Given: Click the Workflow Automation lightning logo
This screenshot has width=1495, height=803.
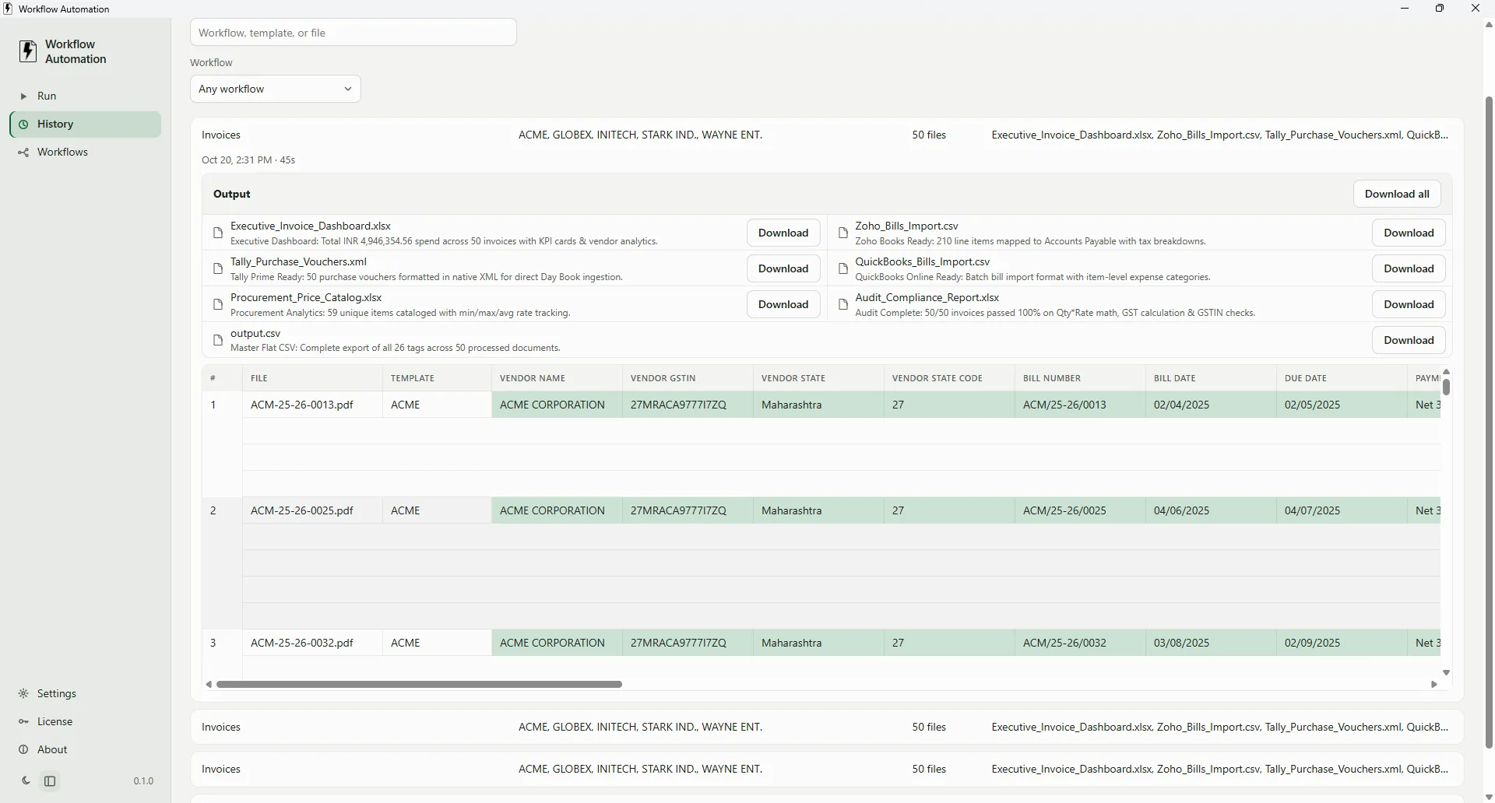Looking at the screenshot, I should 28,51.
